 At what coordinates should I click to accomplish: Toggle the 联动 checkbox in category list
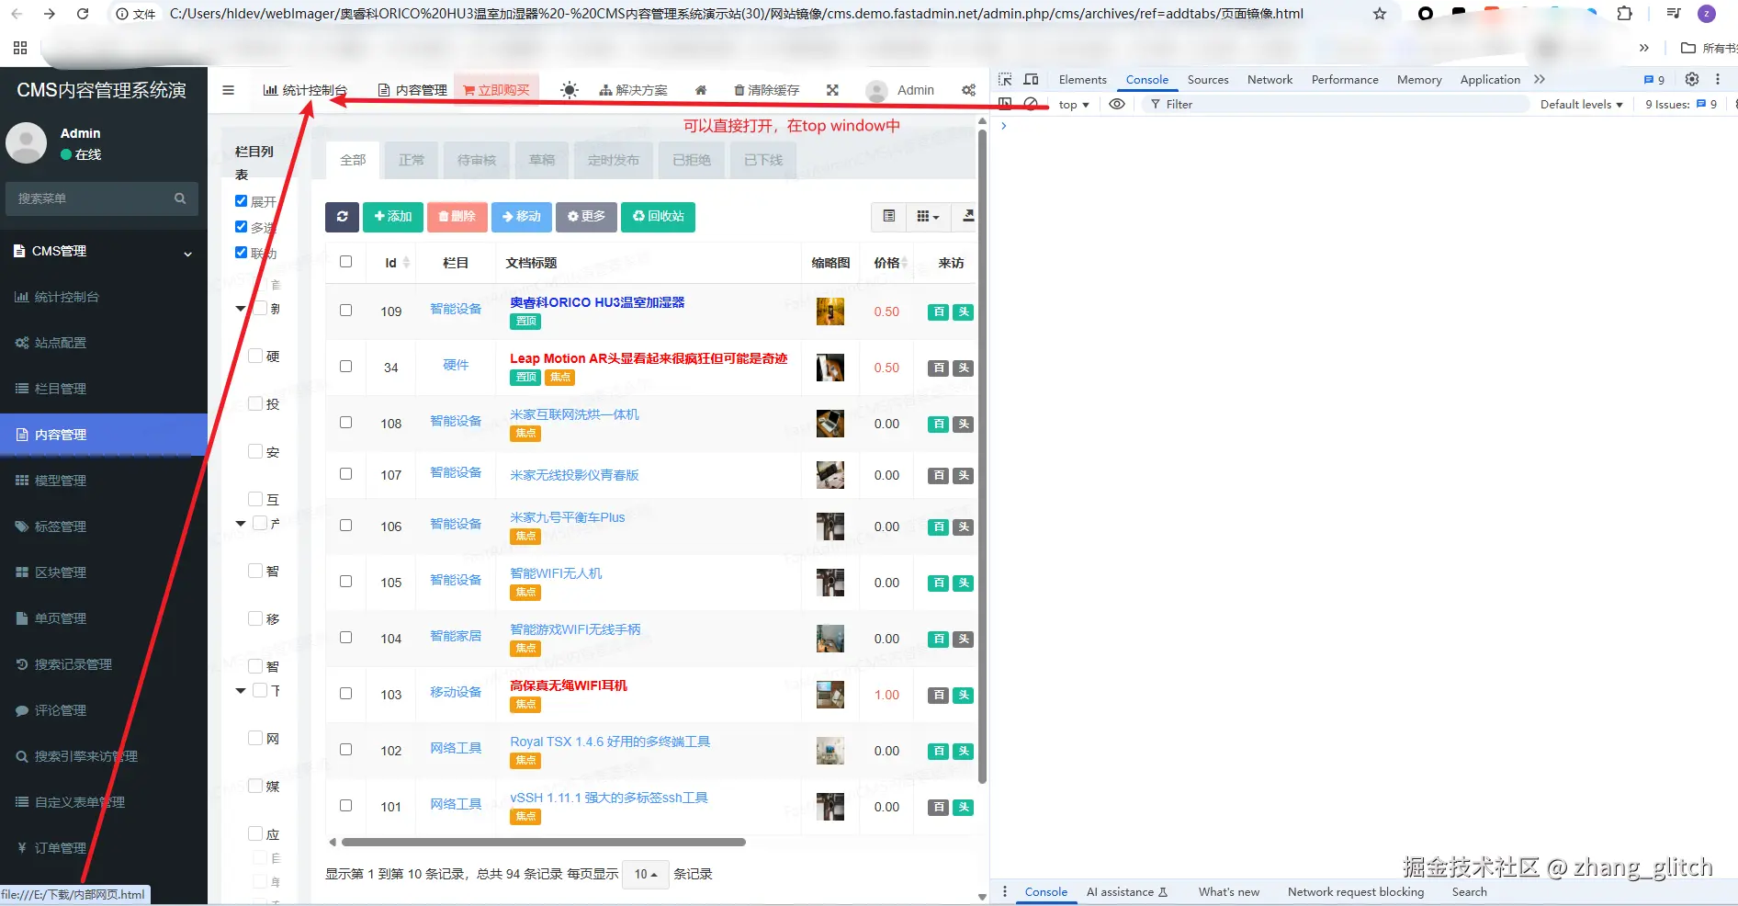241,253
